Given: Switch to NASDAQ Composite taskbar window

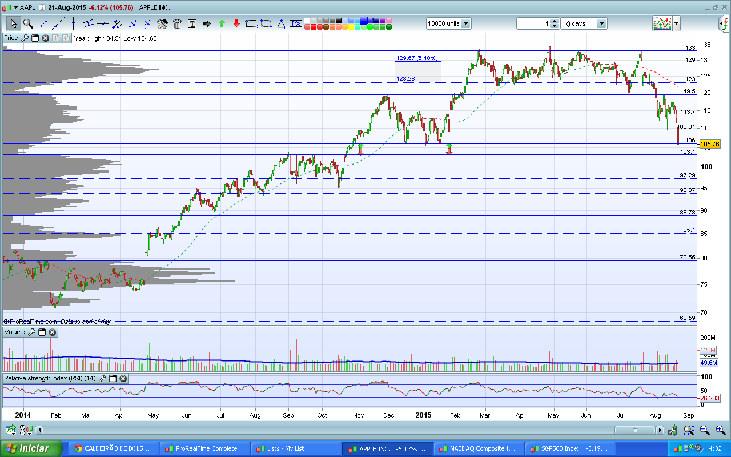Looking at the screenshot, I should click(x=479, y=448).
